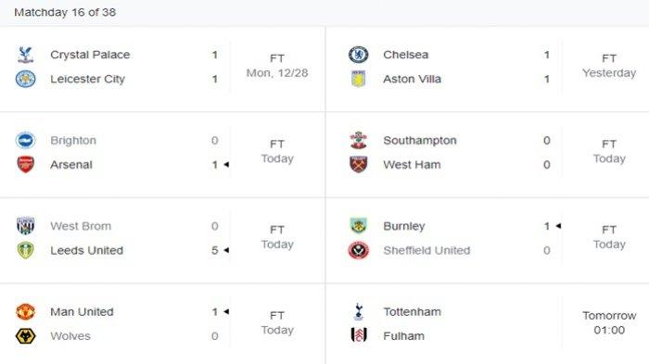649x364 pixels.
Task: Click the Sheffield United club crest
Action: [x=359, y=250]
